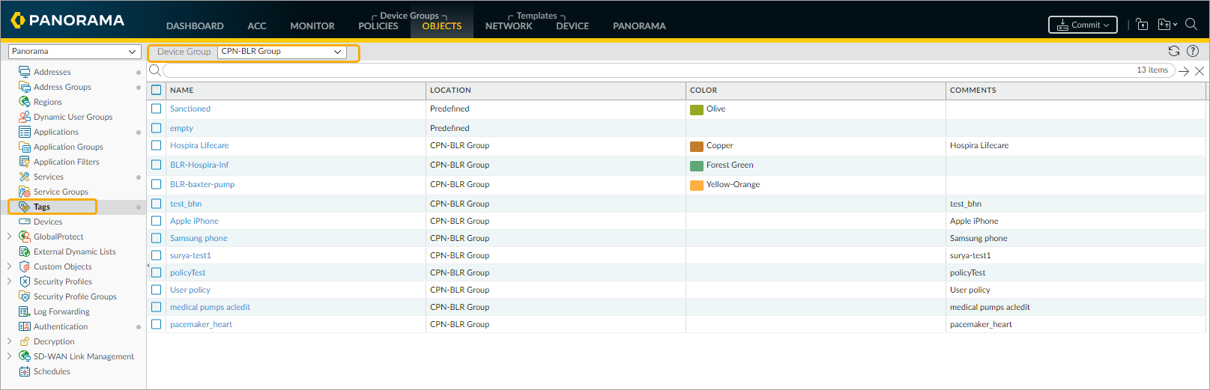Screen dimensions: 1210x390
Task: Open the Panorama context dropdown
Action: [74, 52]
